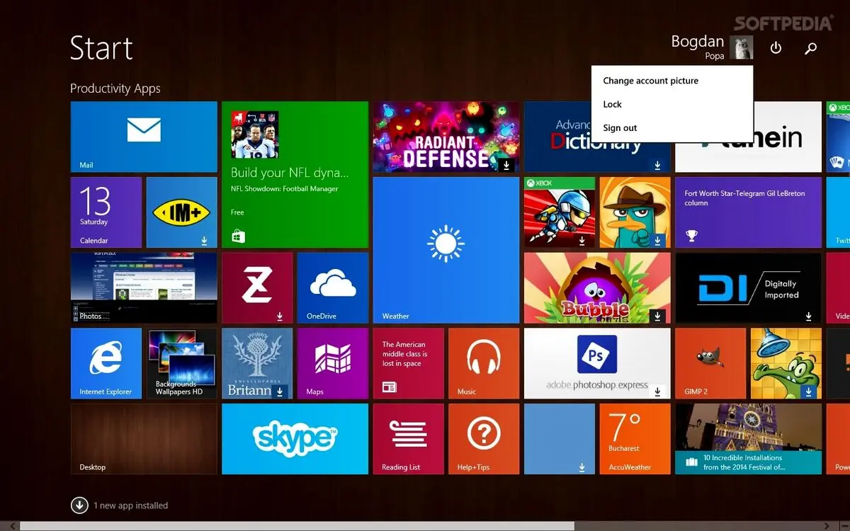Image resolution: width=850 pixels, height=531 pixels.
Task: Open the Music tile
Action: pos(484,363)
